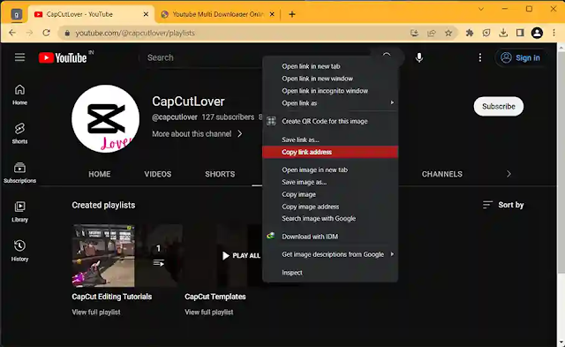This screenshot has height=347, width=565.
Task: Click the YouTube logo
Action: click(x=63, y=57)
